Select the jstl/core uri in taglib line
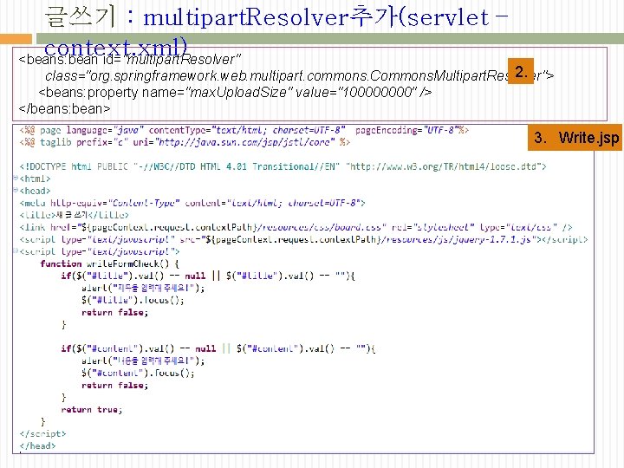 coord(244,142)
